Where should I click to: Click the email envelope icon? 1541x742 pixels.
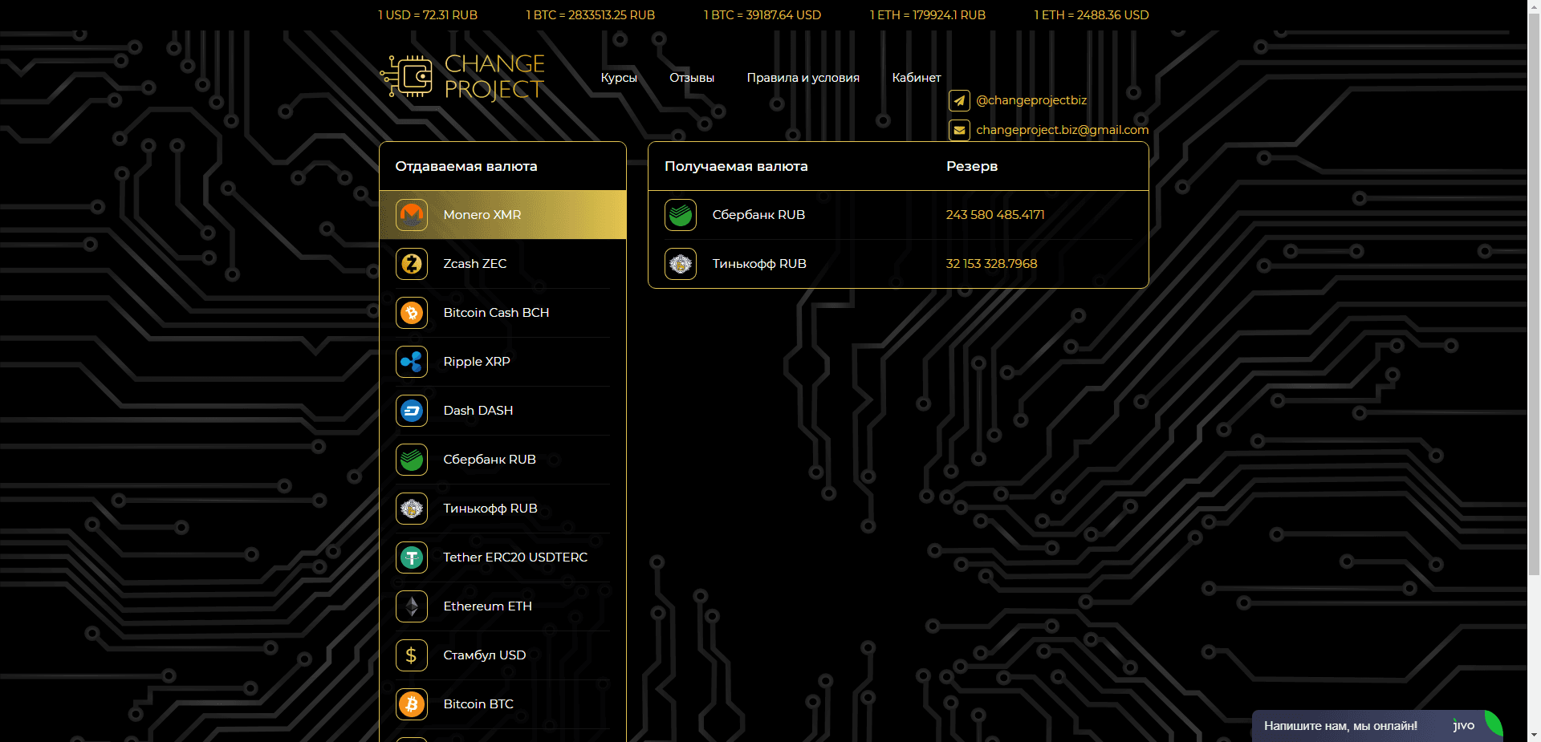tap(959, 130)
